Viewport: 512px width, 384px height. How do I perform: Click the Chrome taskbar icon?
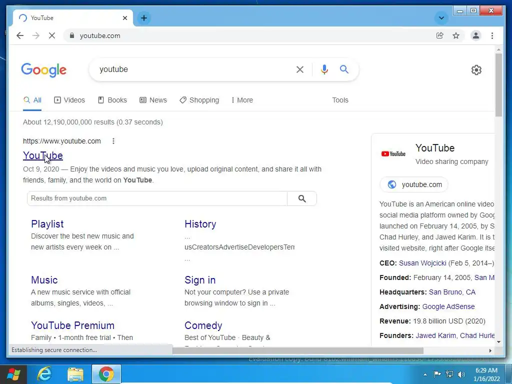click(x=106, y=374)
